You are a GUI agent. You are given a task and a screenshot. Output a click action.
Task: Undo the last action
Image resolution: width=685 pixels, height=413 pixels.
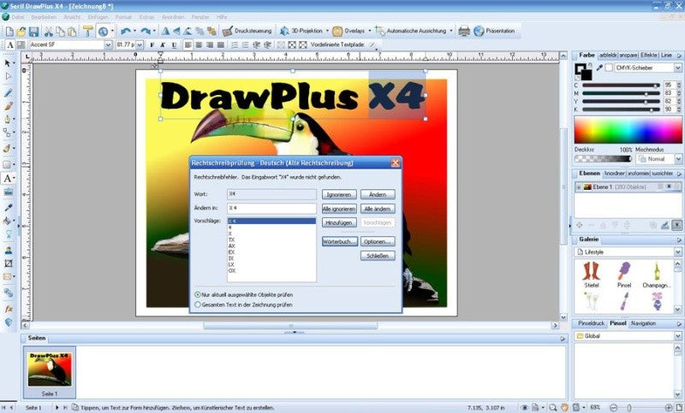pyautogui.click(x=125, y=31)
